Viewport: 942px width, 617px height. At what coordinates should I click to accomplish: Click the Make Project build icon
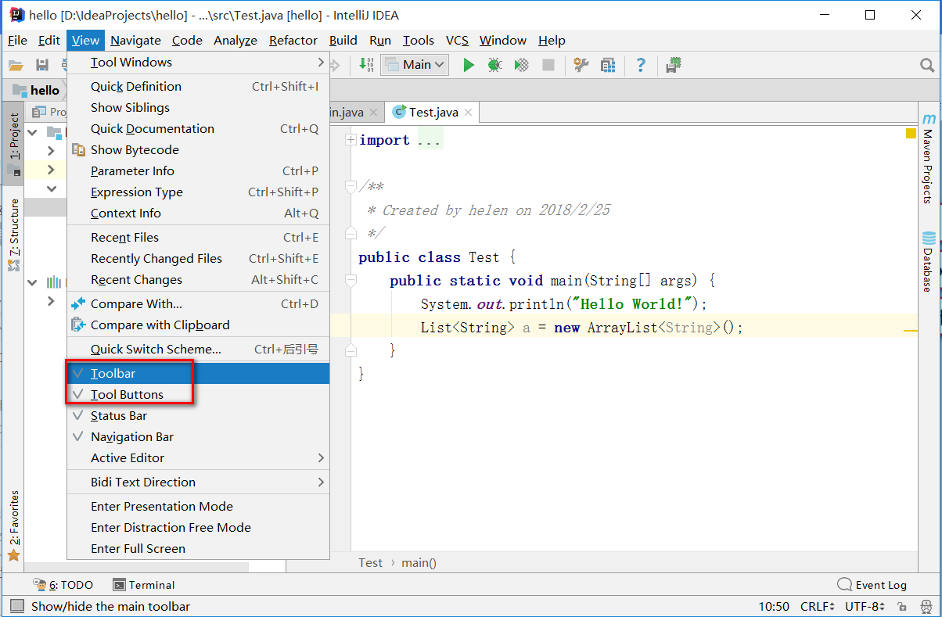[366, 65]
